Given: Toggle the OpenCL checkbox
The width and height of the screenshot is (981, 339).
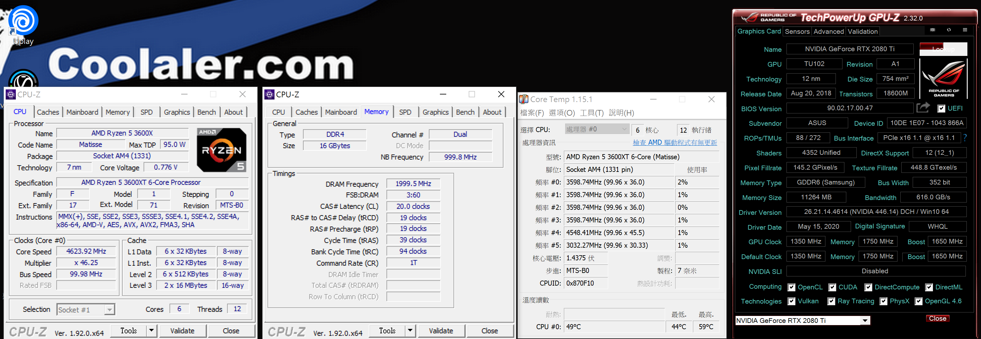Looking at the screenshot, I should (x=791, y=287).
